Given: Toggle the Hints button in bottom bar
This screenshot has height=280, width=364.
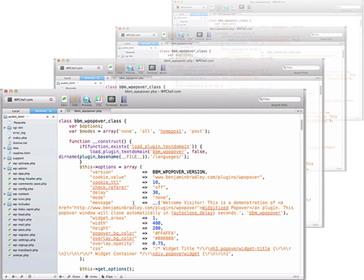Looking at the screenshot, I should pyautogui.click(x=91, y=277).
